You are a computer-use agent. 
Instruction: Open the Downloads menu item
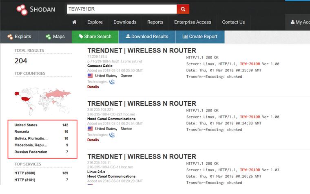(125, 22)
